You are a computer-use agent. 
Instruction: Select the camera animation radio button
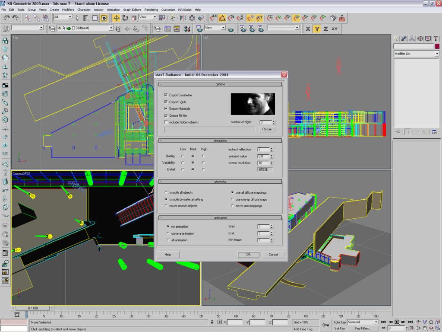coord(167,233)
